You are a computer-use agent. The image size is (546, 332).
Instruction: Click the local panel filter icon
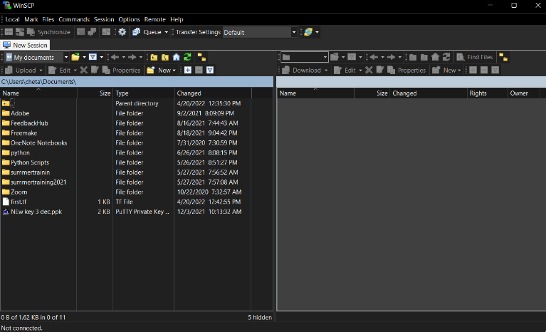point(93,57)
